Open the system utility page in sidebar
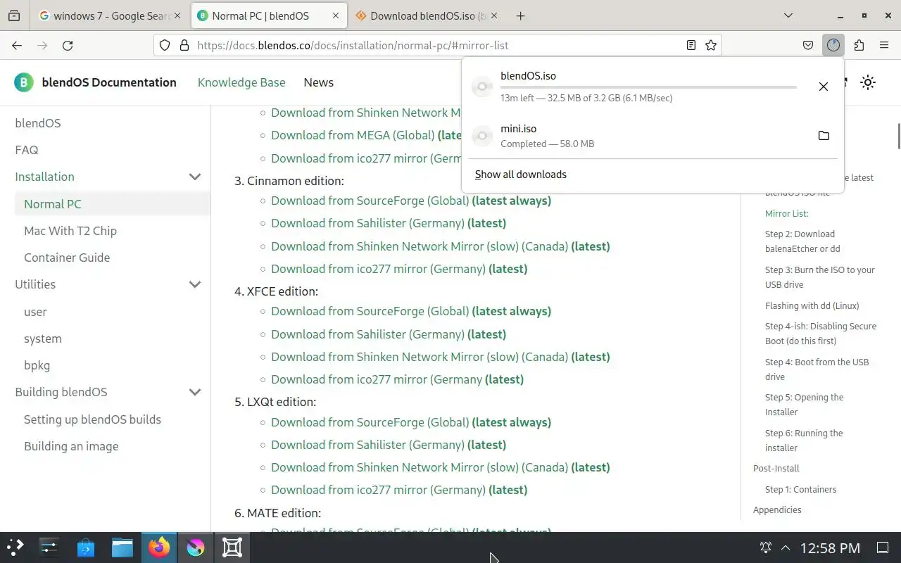This screenshot has height=563, width=901. 43,339
